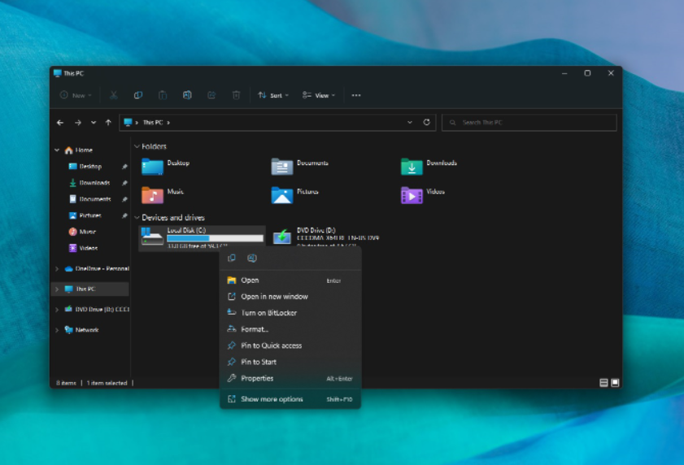The height and width of the screenshot is (465, 684).
Task: Click copy icon atop context menu
Action: [x=232, y=259]
